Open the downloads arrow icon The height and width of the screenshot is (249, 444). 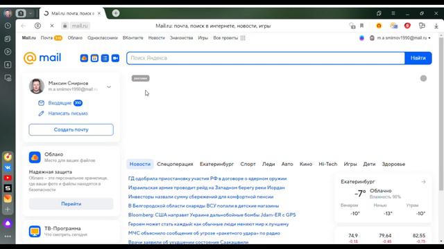point(436,26)
